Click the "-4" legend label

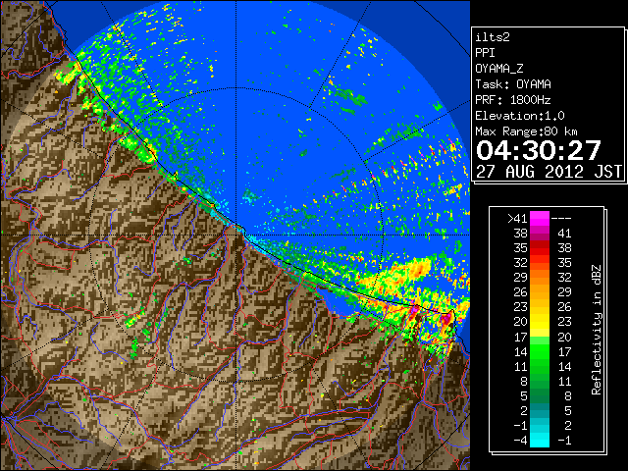pyautogui.click(x=520, y=441)
